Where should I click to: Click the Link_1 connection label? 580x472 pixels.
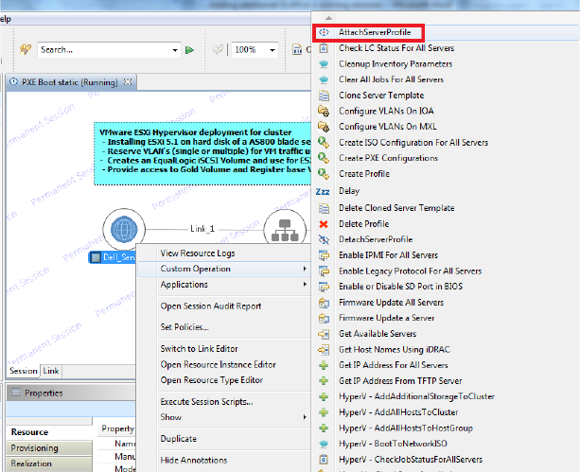coord(202,229)
